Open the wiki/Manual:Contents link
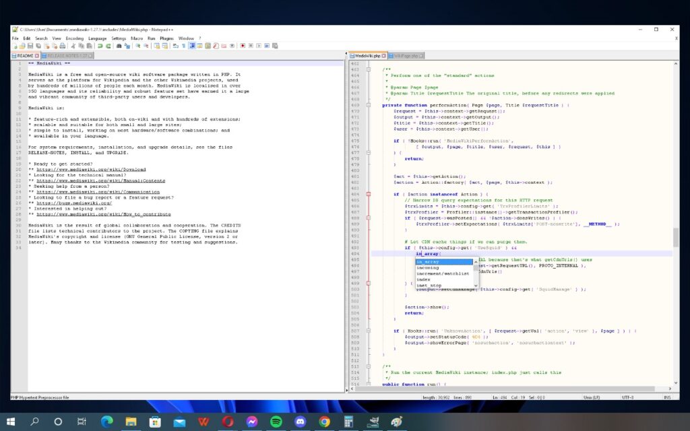Screen dimensions: 690x431 coord(101,180)
